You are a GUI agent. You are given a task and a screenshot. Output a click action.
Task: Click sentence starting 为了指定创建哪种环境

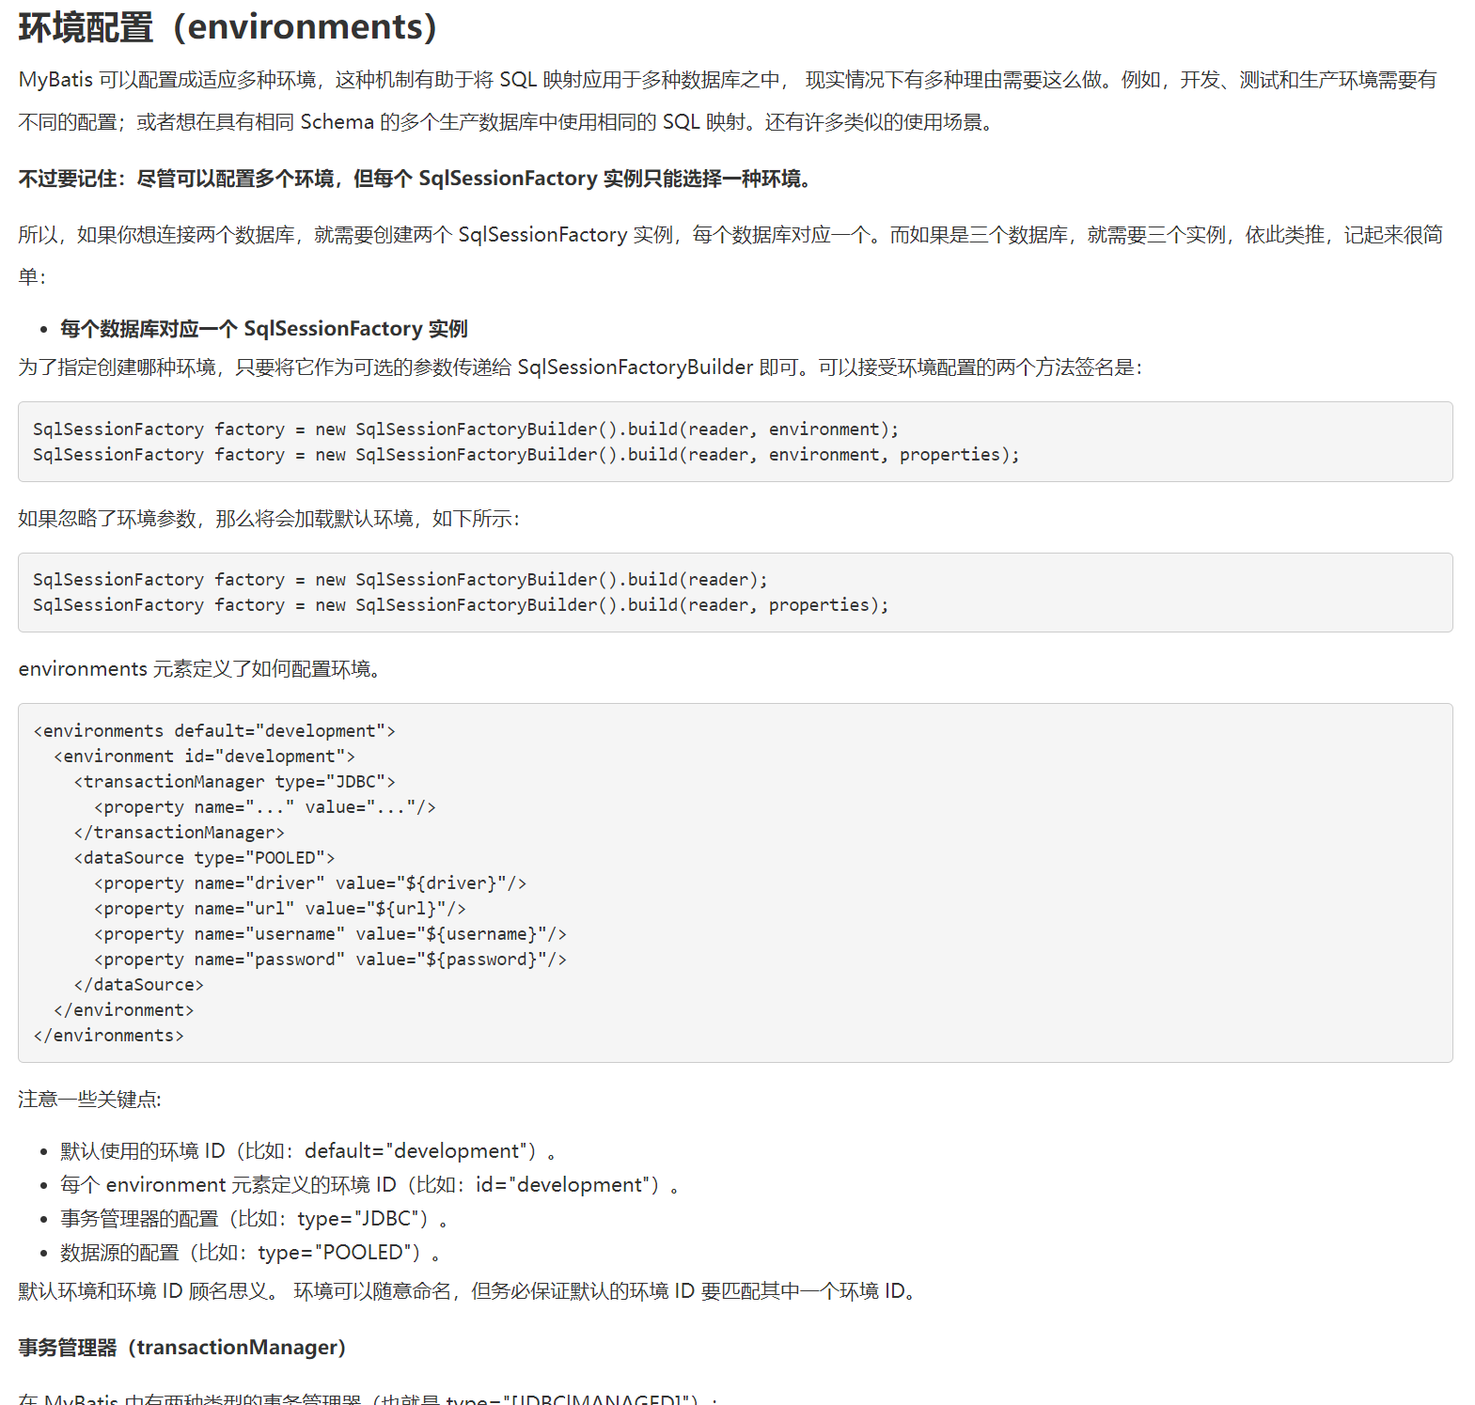pyautogui.click(x=580, y=367)
